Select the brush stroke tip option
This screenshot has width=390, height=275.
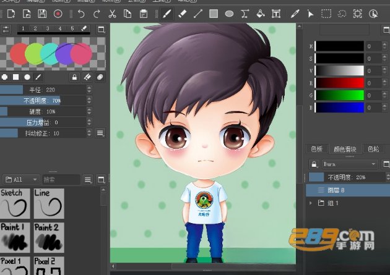coord(38,77)
